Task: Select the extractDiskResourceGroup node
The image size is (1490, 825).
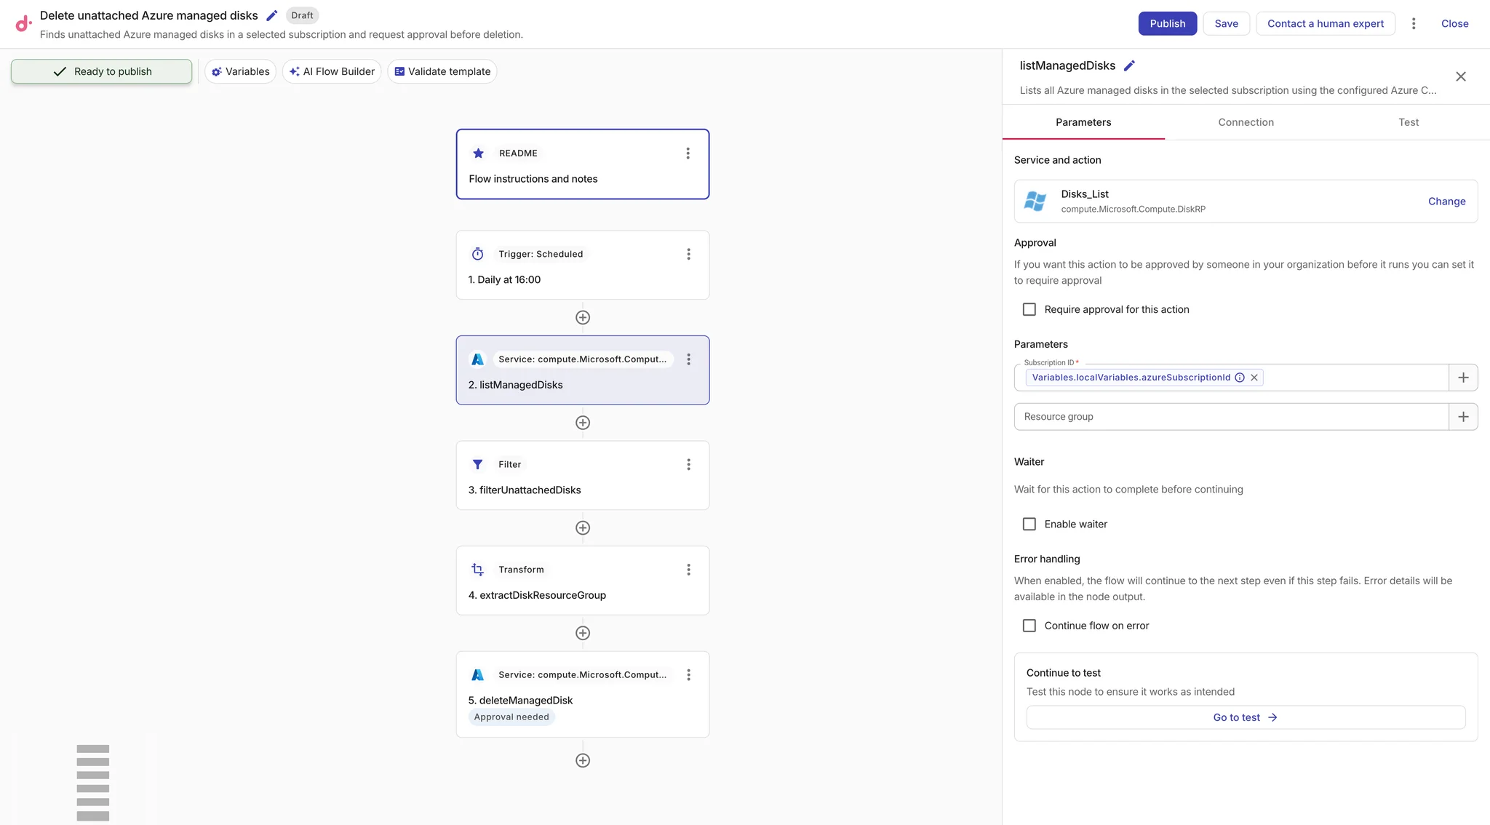Action: (x=583, y=581)
